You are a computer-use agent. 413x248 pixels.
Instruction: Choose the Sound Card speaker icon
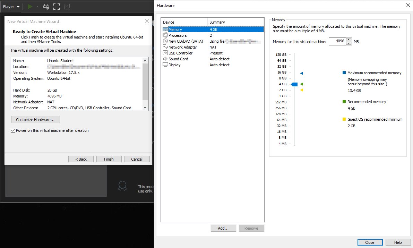[165, 59]
